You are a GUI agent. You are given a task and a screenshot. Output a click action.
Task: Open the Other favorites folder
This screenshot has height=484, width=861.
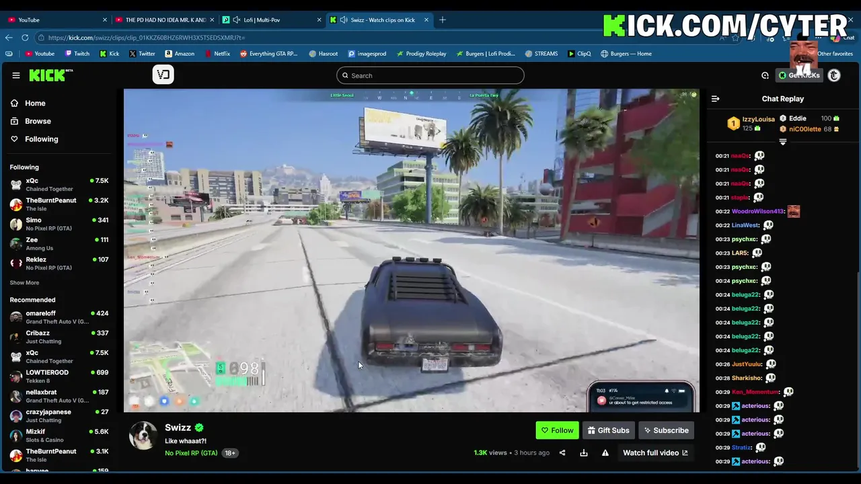point(835,54)
